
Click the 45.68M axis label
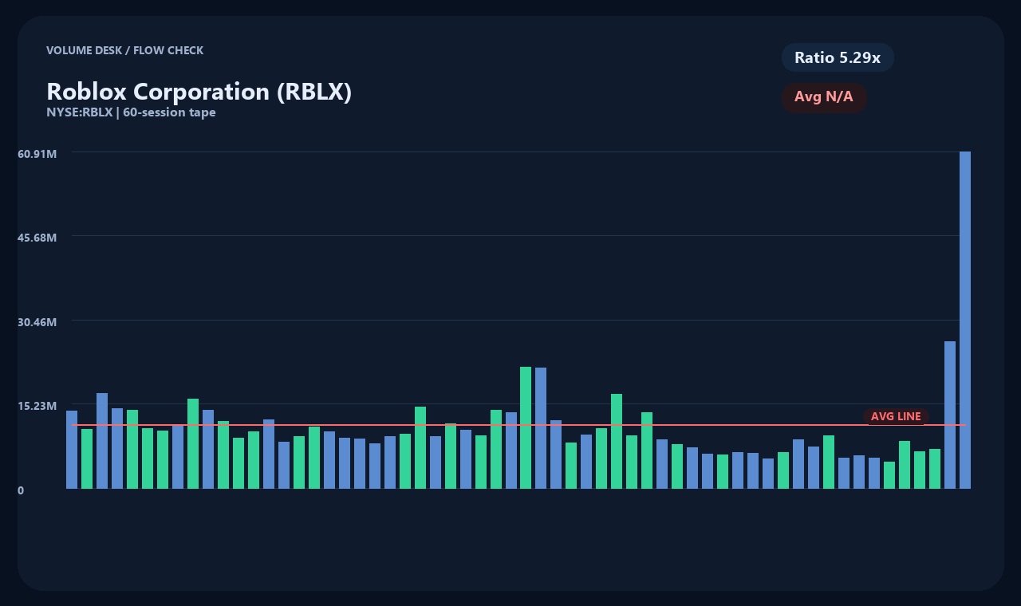(37, 238)
